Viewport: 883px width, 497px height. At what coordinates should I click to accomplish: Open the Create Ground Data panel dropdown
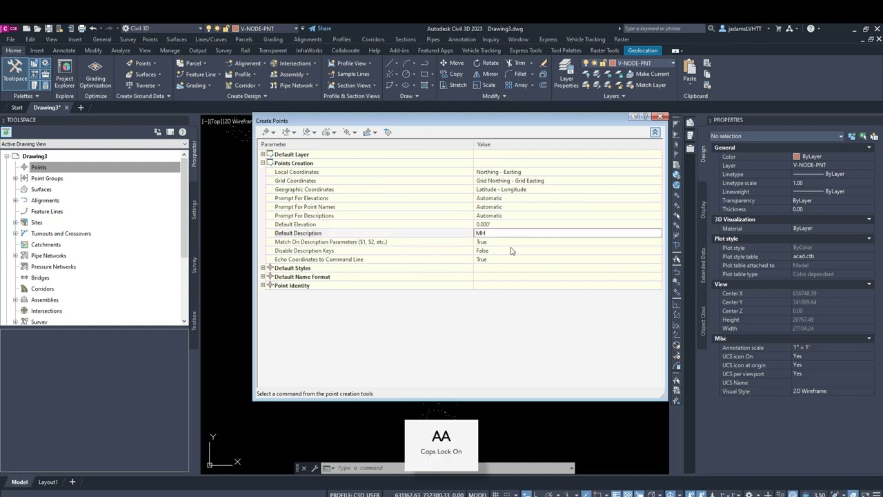[143, 96]
